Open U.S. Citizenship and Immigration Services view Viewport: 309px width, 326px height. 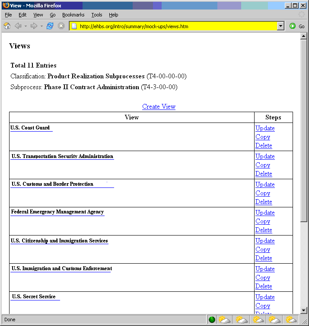[x=59, y=241]
